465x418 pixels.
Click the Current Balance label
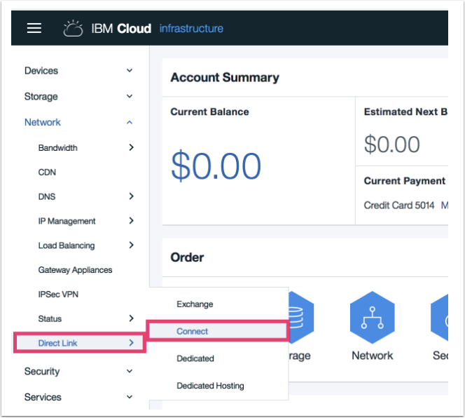209,112
